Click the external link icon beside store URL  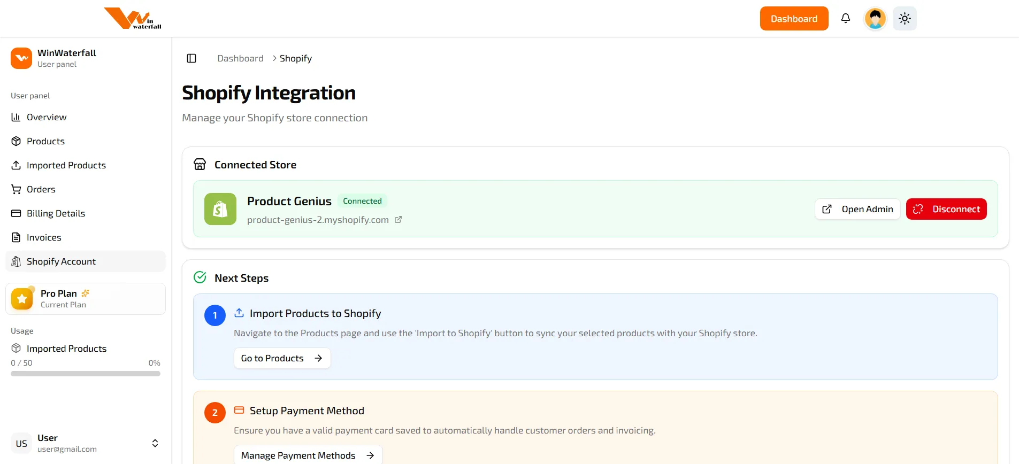pyautogui.click(x=398, y=220)
